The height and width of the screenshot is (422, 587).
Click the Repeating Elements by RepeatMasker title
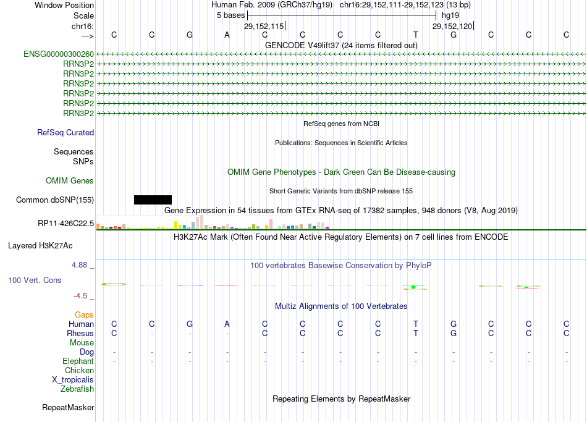pos(342,399)
